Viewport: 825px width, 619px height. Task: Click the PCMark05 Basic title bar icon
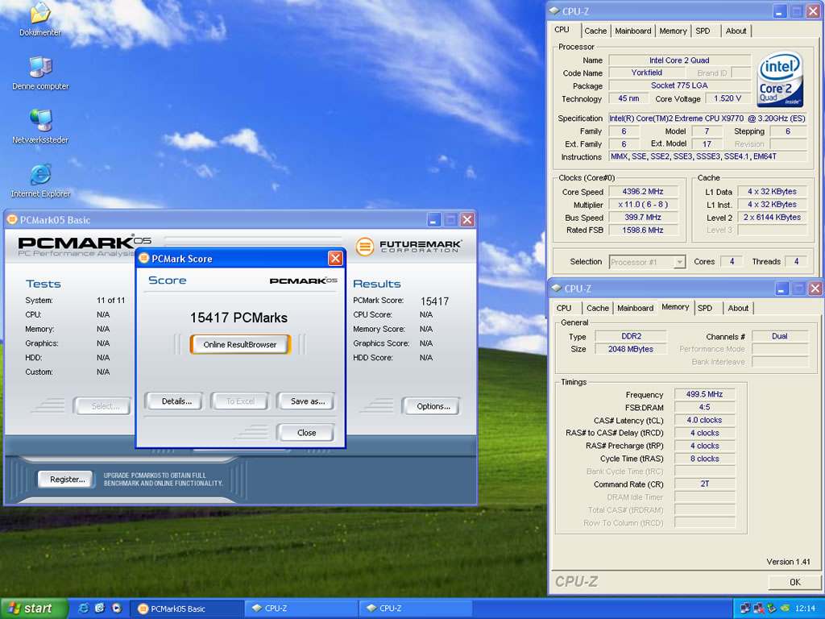click(12, 219)
